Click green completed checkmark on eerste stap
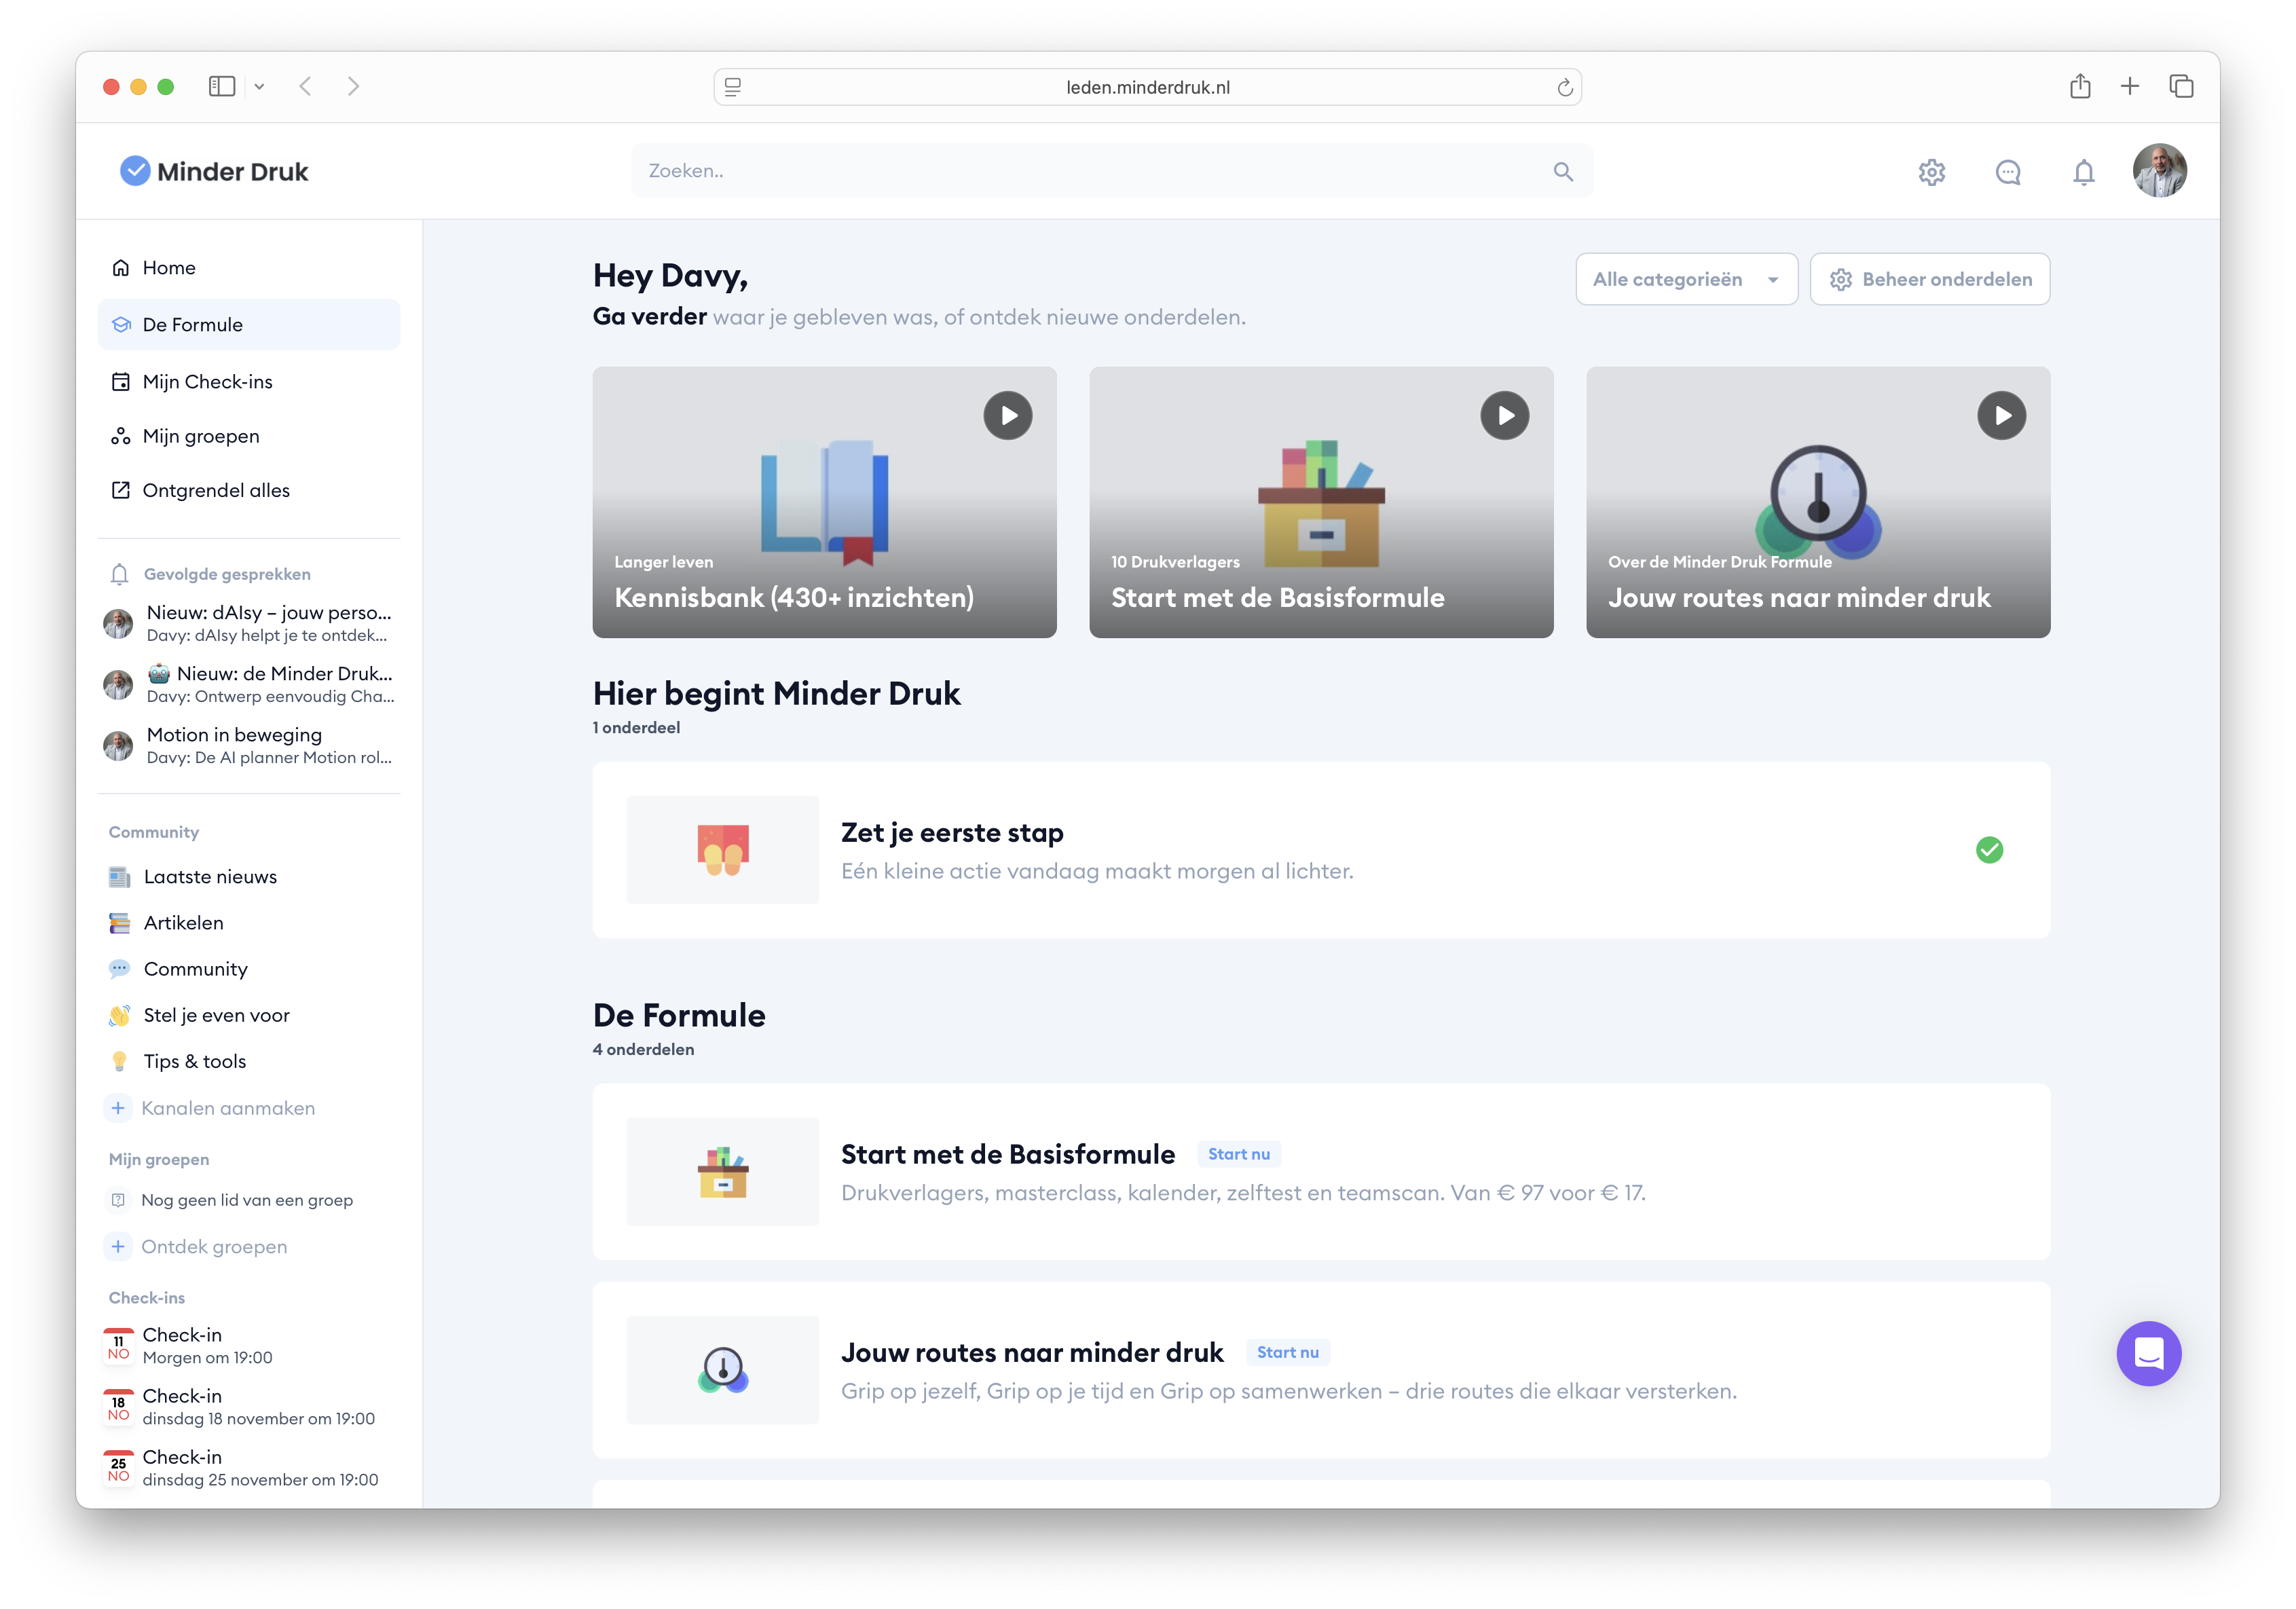This screenshot has height=1609, width=2296. point(1989,850)
